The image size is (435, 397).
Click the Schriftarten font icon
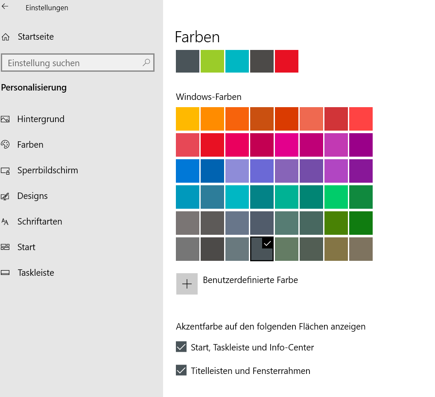tap(6, 222)
